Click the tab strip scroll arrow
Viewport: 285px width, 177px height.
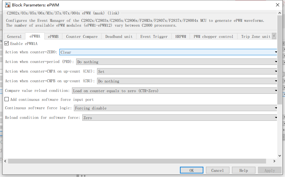tap(274, 36)
